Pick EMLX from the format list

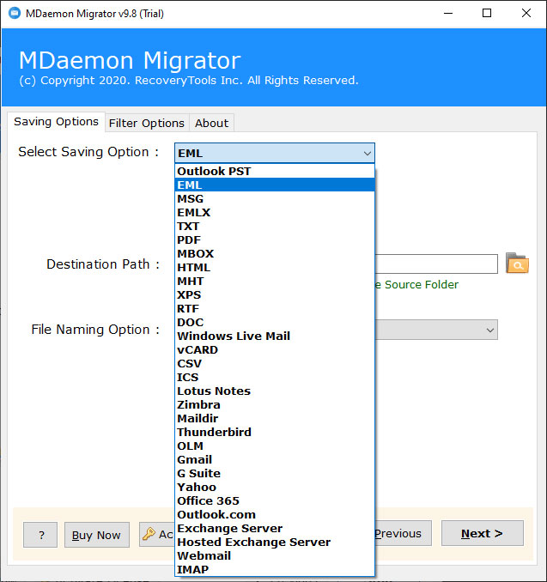[275, 212]
